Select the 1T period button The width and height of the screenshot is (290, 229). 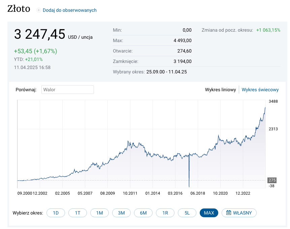pyautogui.click(x=77, y=213)
